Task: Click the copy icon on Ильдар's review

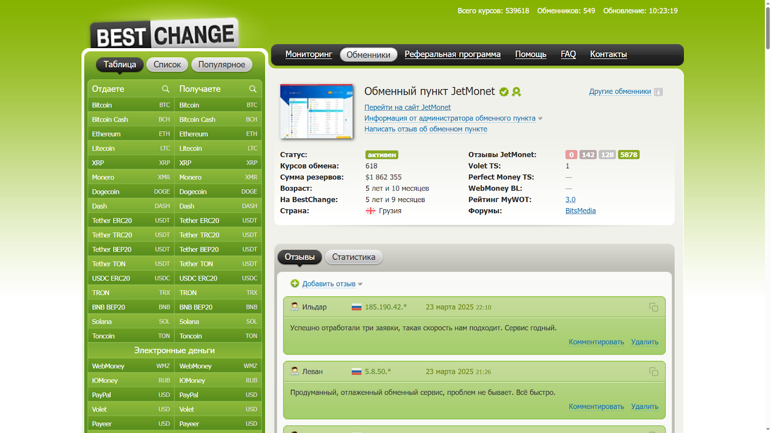Action: pyautogui.click(x=653, y=307)
